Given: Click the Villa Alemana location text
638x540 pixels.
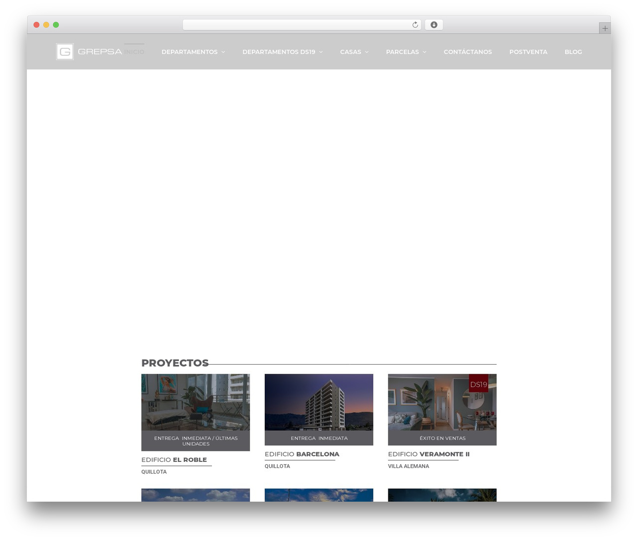Looking at the screenshot, I should 409,466.
